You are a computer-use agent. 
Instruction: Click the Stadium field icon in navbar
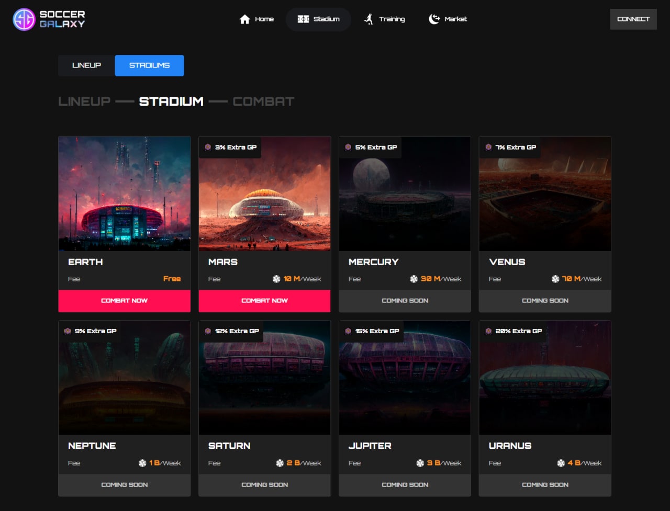pyautogui.click(x=303, y=19)
